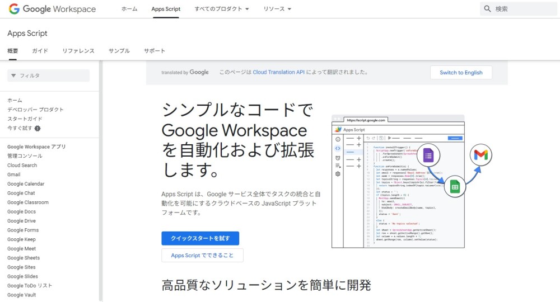Click the Google Workspace logo
This screenshot has width=560, height=302.
(x=52, y=9)
